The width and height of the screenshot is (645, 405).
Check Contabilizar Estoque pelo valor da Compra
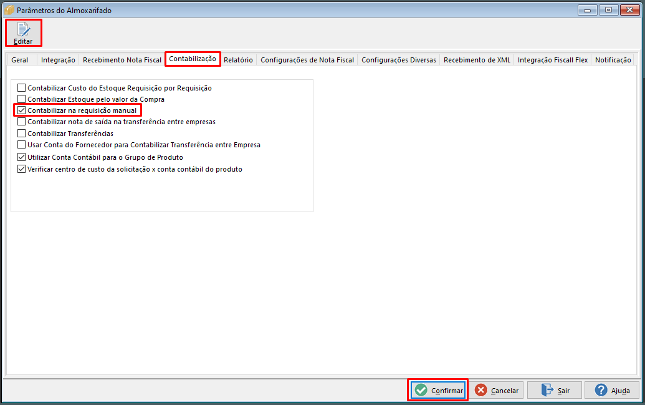click(x=21, y=99)
